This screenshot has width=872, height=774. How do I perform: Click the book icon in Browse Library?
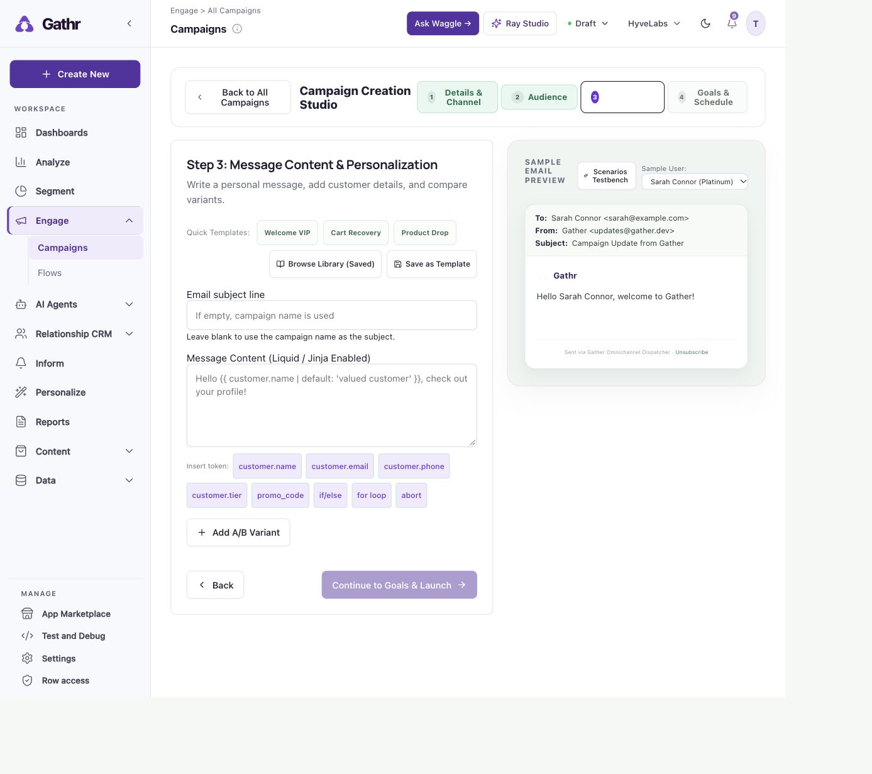[280, 264]
